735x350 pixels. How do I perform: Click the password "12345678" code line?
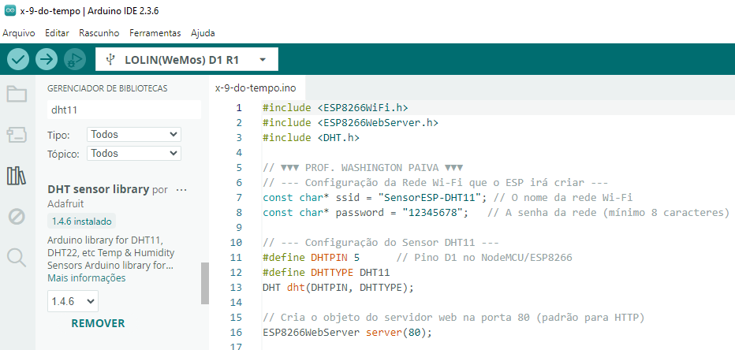(x=496, y=213)
